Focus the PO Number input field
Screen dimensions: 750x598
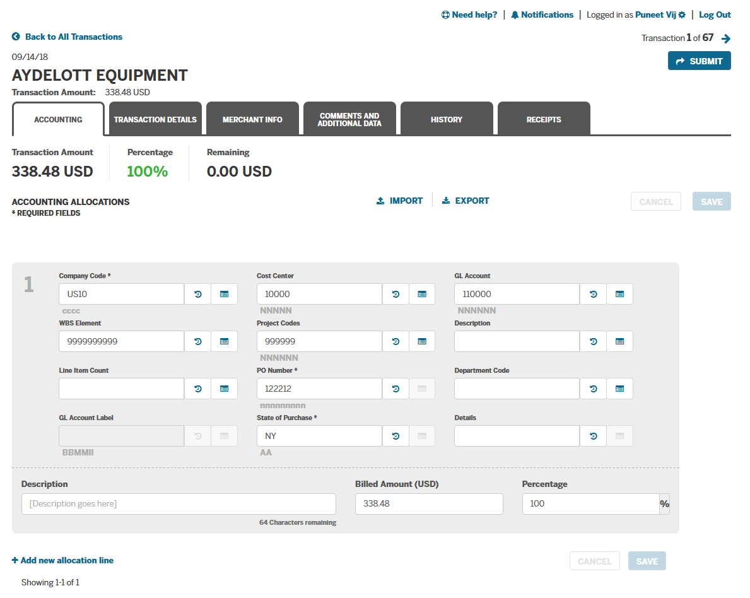320,389
